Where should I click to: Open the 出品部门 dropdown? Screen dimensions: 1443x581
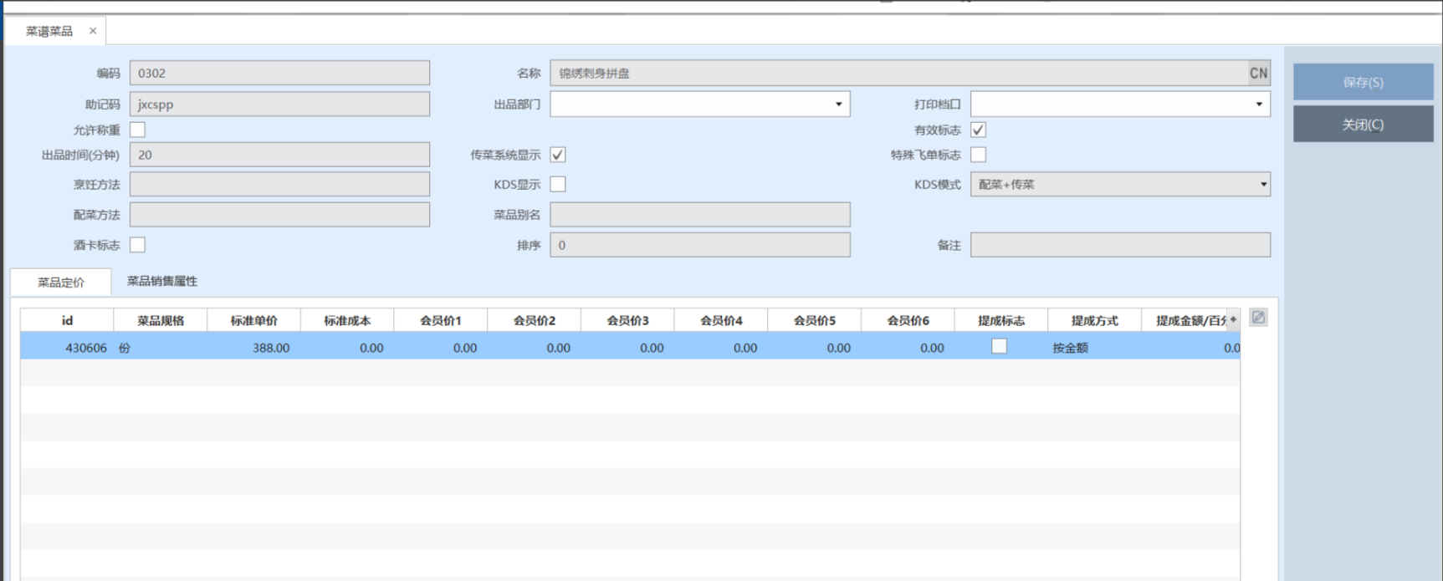click(838, 104)
